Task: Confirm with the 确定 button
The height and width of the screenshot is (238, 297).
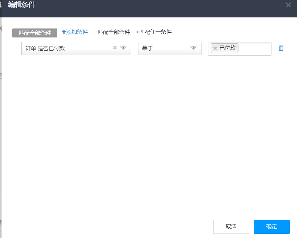Action: click(271, 227)
